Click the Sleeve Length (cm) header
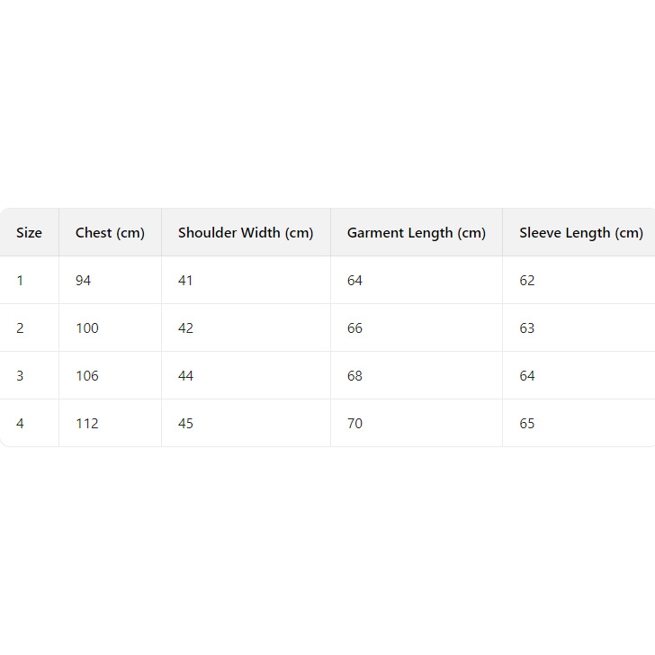 click(x=580, y=233)
